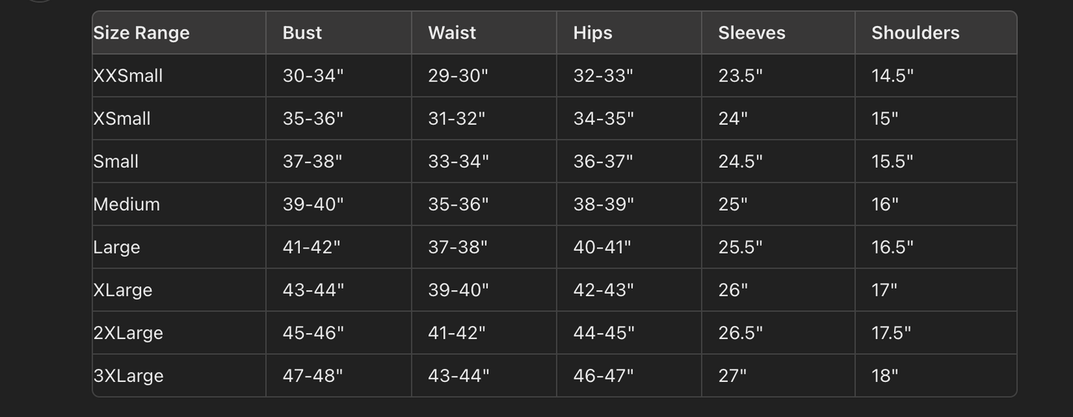Click the Hips column header

coord(593,33)
